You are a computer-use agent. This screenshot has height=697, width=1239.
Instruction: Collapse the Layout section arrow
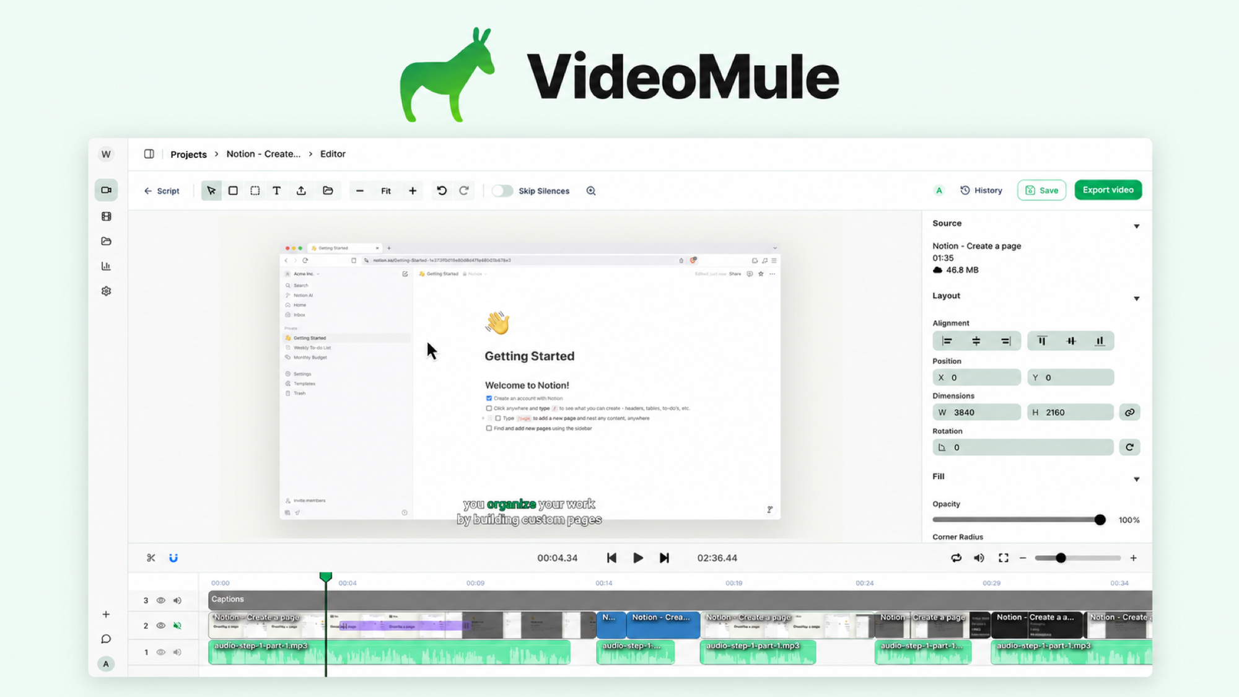point(1137,299)
